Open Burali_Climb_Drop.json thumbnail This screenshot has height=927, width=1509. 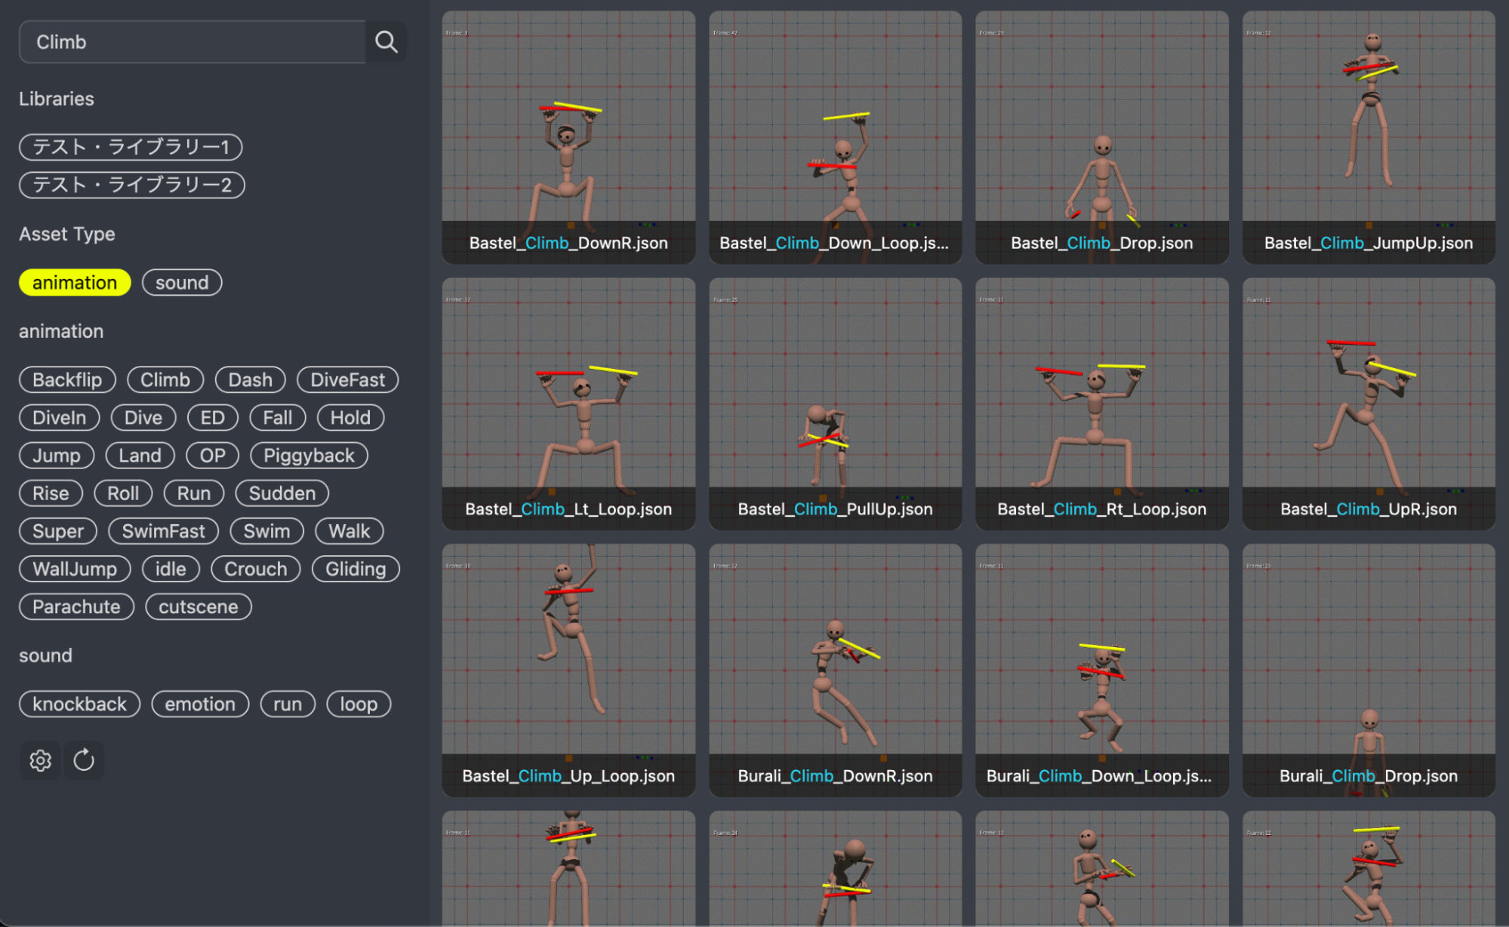pyautogui.click(x=1369, y=670)
